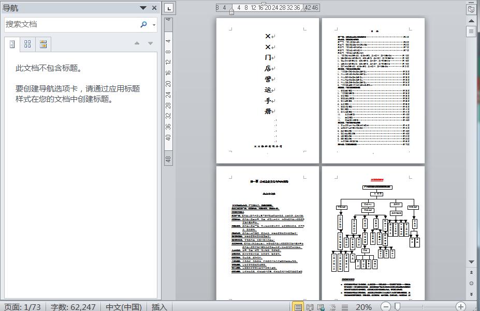
Task: Click the vertical scrollbar thumb
Action: click(x=471, y=31)
